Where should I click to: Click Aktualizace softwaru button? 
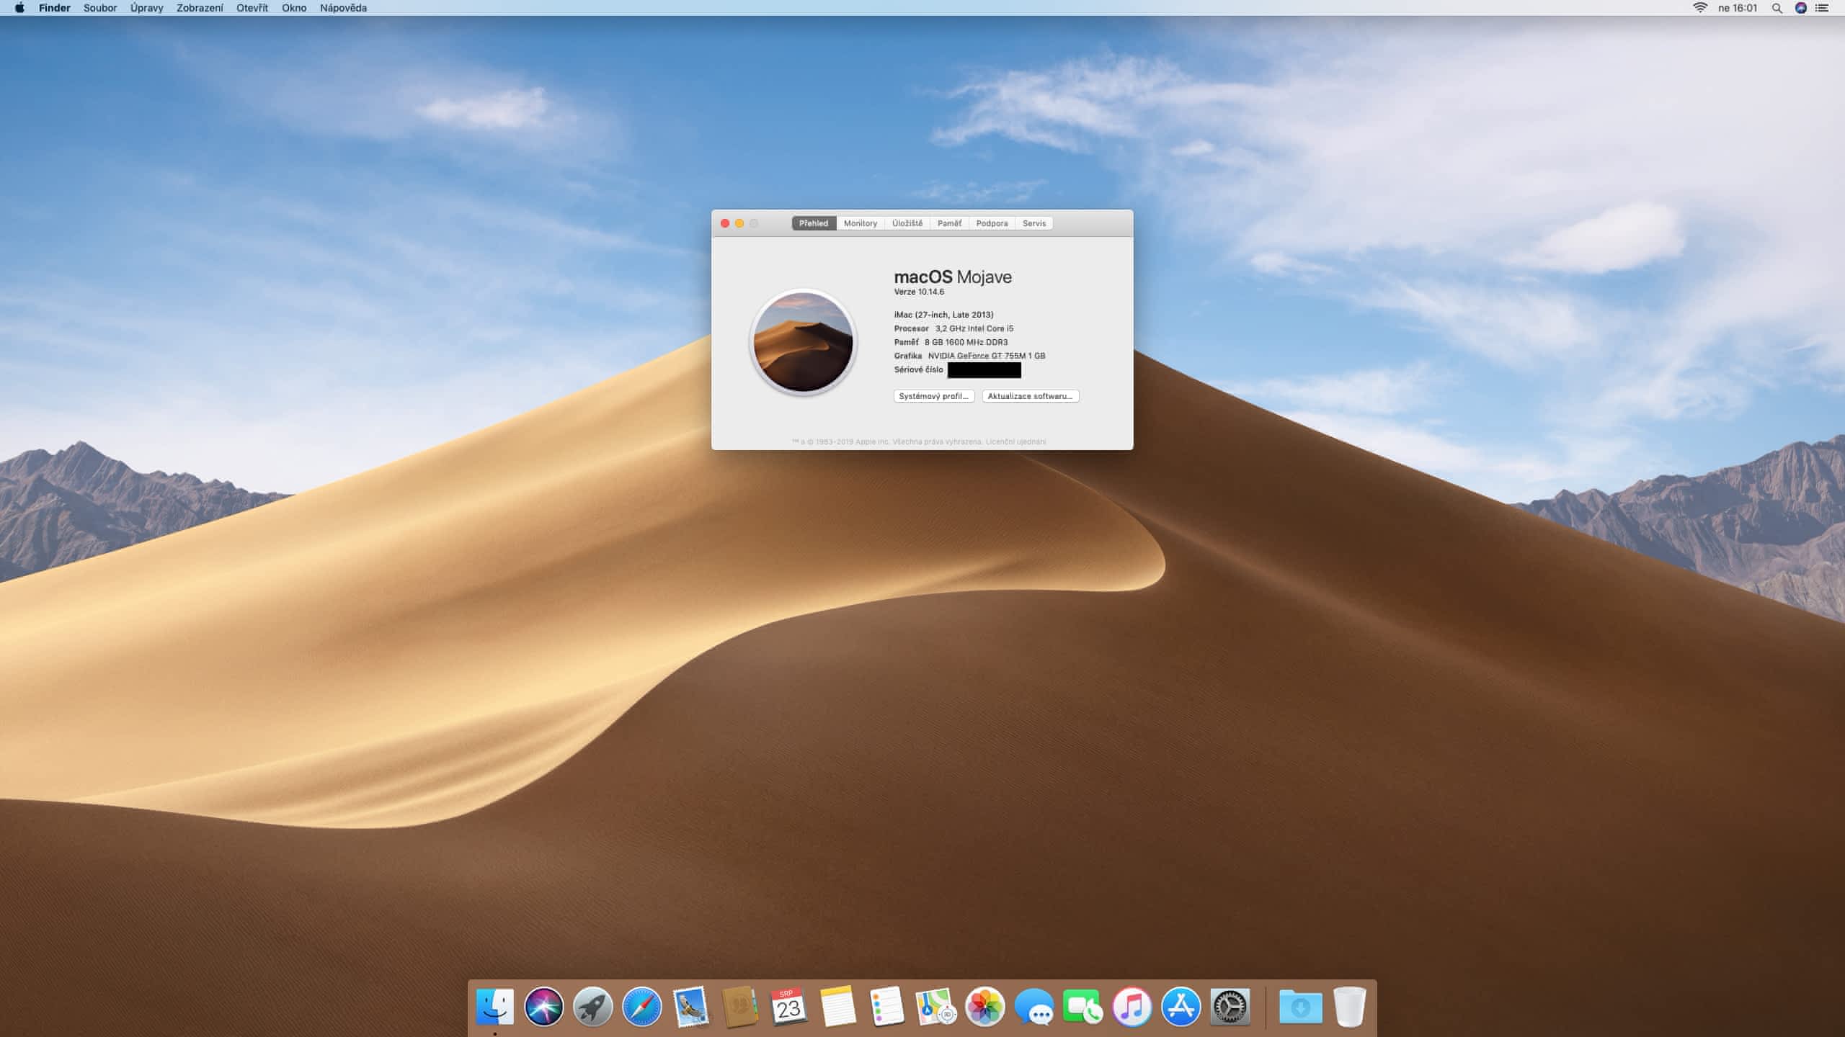pos(1030,396)
